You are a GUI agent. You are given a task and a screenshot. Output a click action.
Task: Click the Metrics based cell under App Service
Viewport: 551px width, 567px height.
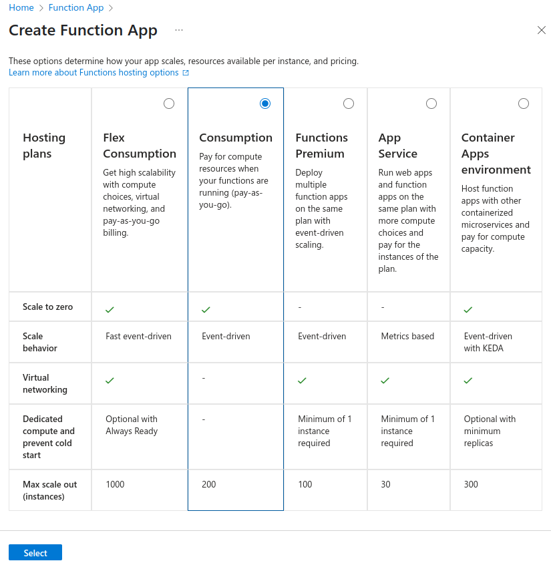[x=407, y=336]
